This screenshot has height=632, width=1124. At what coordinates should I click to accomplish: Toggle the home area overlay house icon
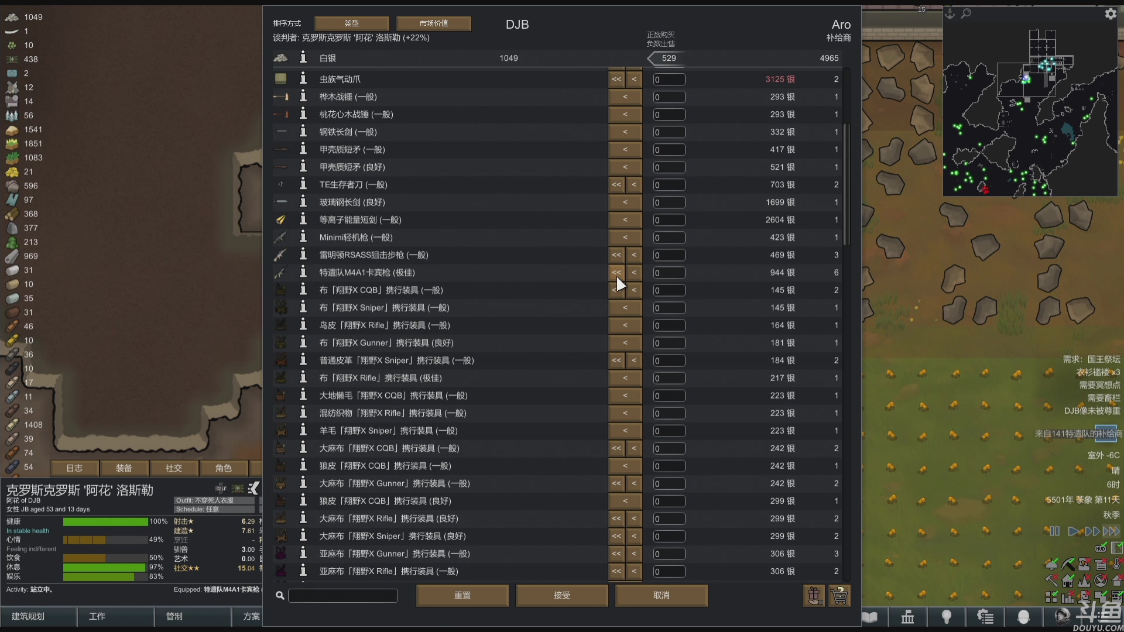[1067, 581]
